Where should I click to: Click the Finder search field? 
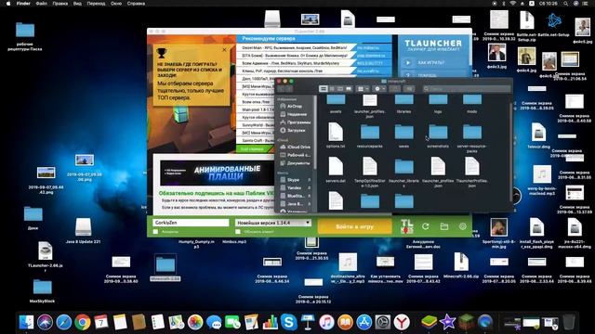tap(467, 89)
